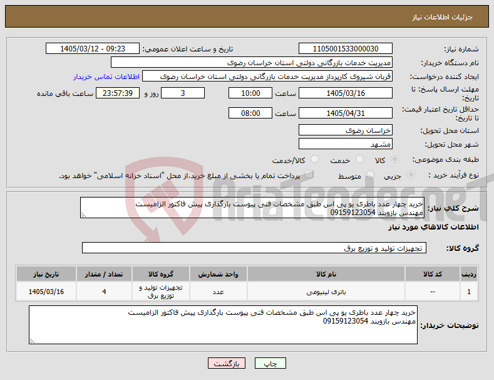The image size is (494, 380).
Task: Click the table date cell 1405/03/16
Action: point(46,292)
